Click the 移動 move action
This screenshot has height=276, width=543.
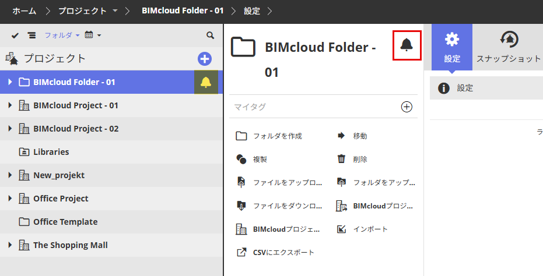pos(352,136)
